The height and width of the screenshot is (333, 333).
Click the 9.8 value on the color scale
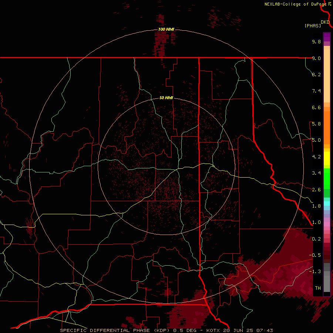[316, 41]
